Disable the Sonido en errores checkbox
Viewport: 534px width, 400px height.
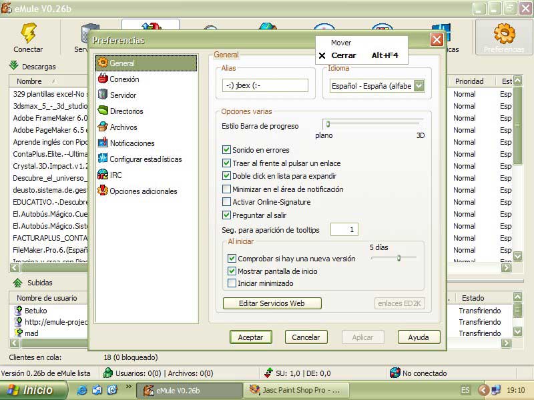click(x=226, y=149)
